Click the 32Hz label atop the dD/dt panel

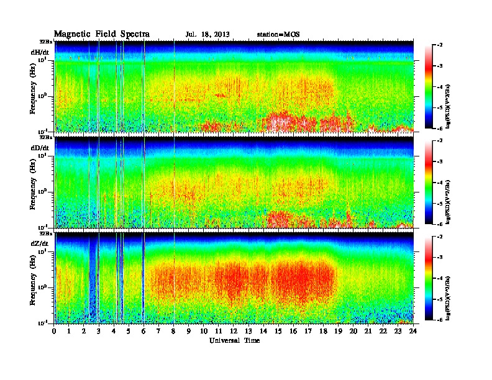(x=46, y=137)
